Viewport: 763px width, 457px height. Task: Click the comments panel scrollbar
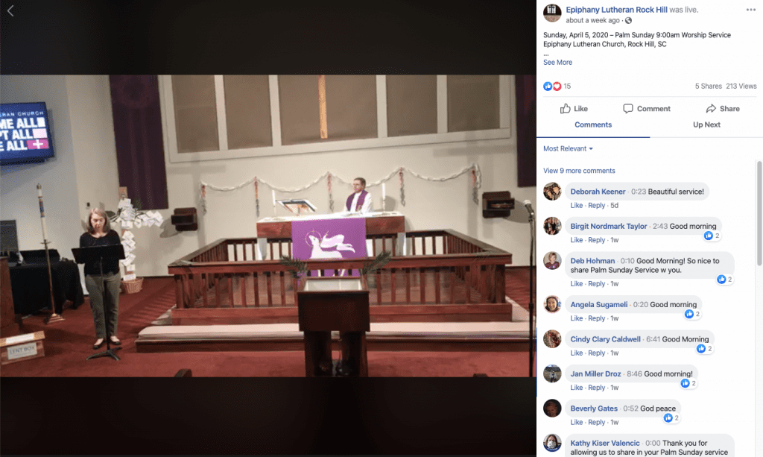point(759,214)
